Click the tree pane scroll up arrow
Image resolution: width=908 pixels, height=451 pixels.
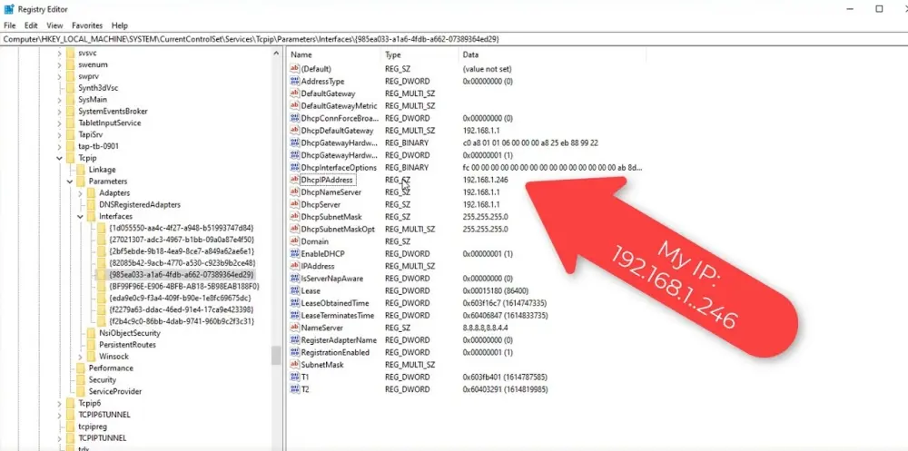276,53
